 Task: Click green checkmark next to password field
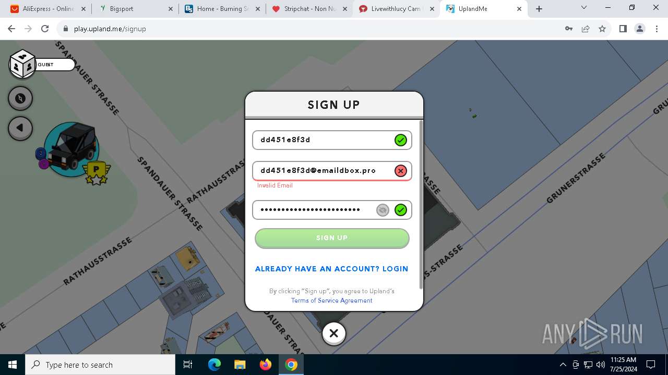pyautogui.click(x=400, y=210)
